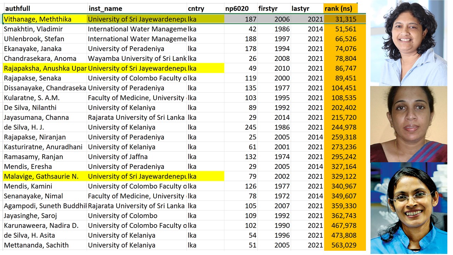Click the cell 'Rajapakse, Niranjan'

click(x=45, y=137)
